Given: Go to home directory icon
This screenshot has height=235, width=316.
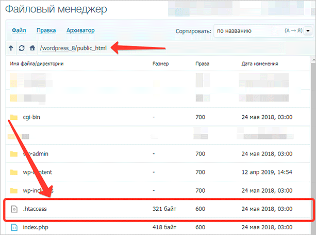Looking at the screenshot, I should [x=32, y=48].
